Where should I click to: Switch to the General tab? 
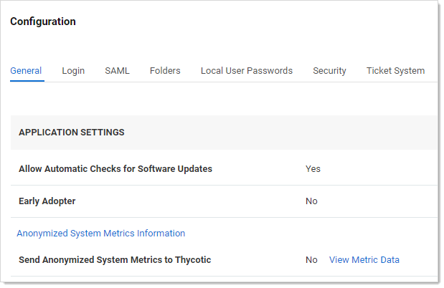(x=26, y=71)
